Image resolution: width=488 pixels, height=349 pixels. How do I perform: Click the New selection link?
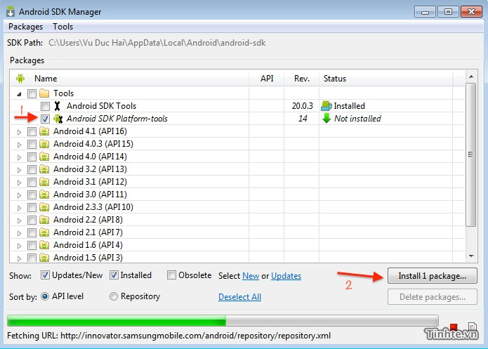(251, 276)
